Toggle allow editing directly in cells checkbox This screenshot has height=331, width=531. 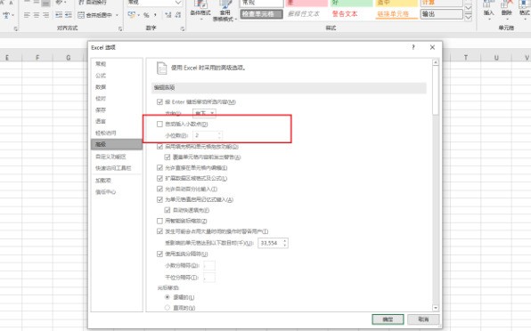click(159, 167)
